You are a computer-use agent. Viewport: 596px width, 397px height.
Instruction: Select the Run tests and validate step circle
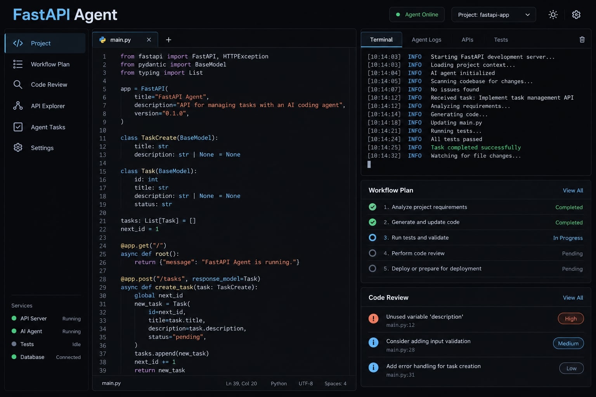(372, 238)
